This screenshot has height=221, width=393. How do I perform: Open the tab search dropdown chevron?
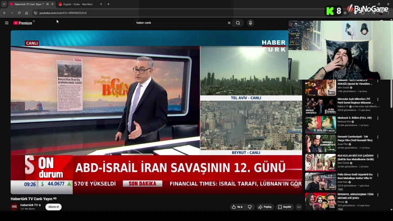click(x=4, y=4)
